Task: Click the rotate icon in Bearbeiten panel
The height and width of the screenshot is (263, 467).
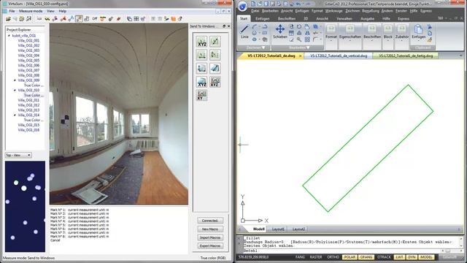Action: pos(299,26)
